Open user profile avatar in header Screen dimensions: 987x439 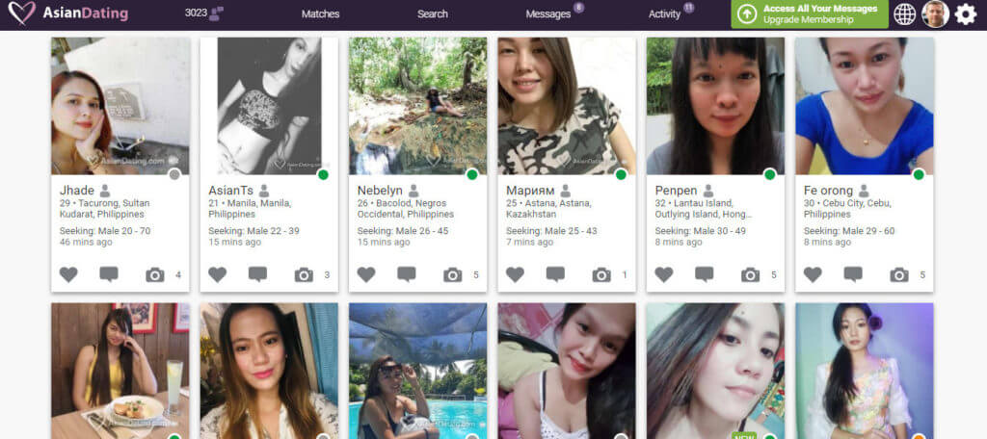(x=935, y=13)
